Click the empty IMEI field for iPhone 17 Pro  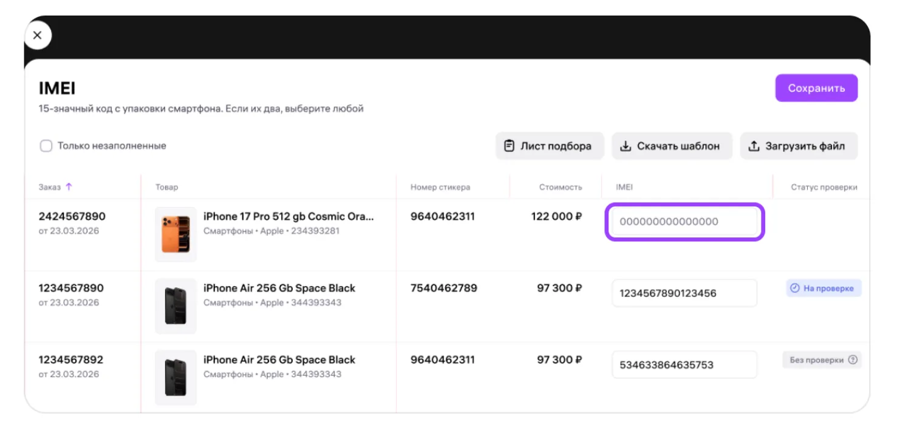pos(684,222)
